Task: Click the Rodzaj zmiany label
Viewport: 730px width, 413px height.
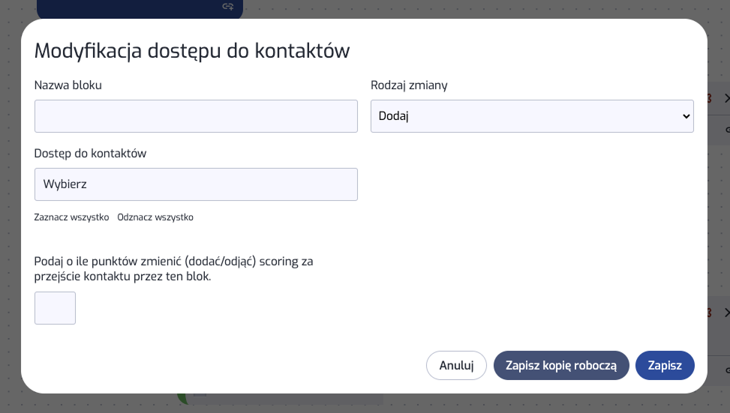Action: pyautogui.click(x=409, y=85)
